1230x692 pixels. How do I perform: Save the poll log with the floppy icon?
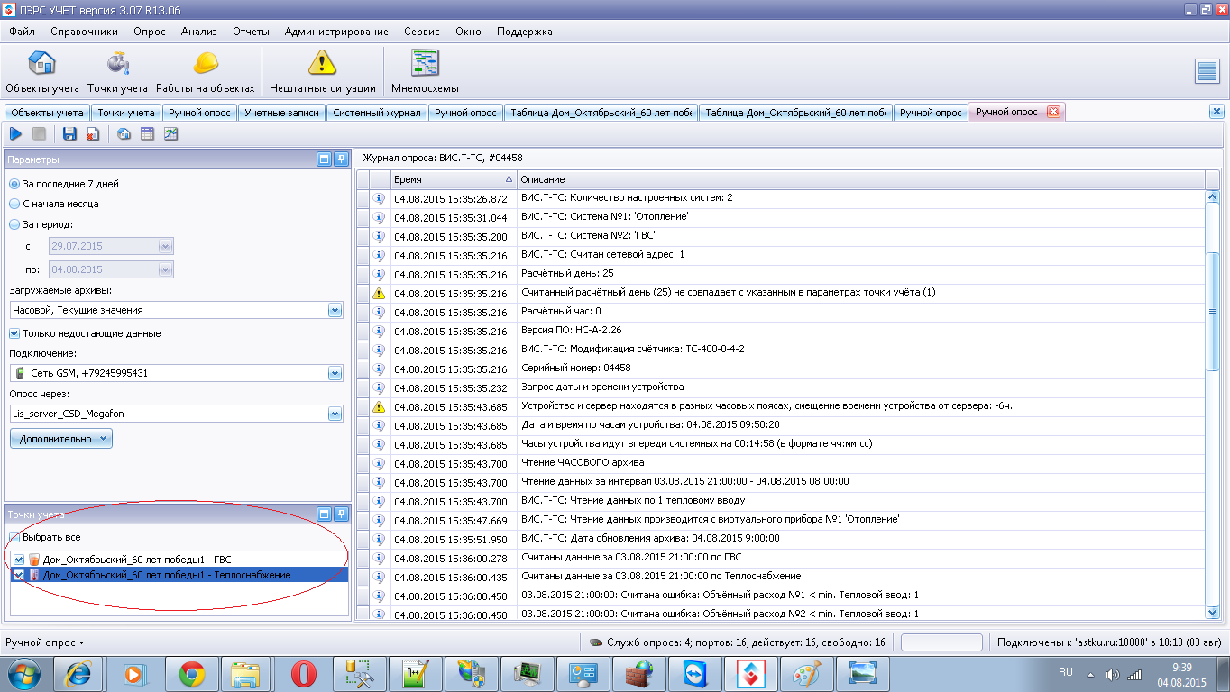69,134
